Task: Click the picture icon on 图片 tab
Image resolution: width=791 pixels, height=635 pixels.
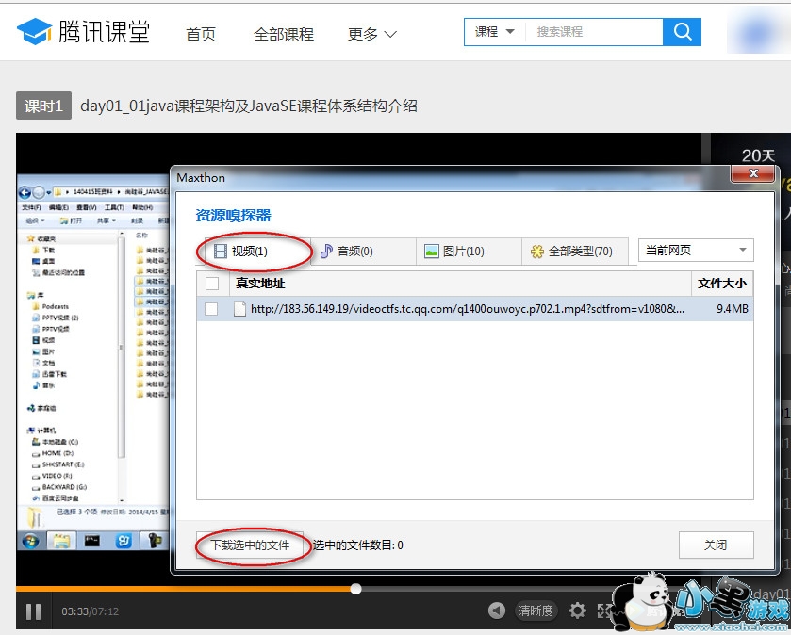Action: pos(432,251)
